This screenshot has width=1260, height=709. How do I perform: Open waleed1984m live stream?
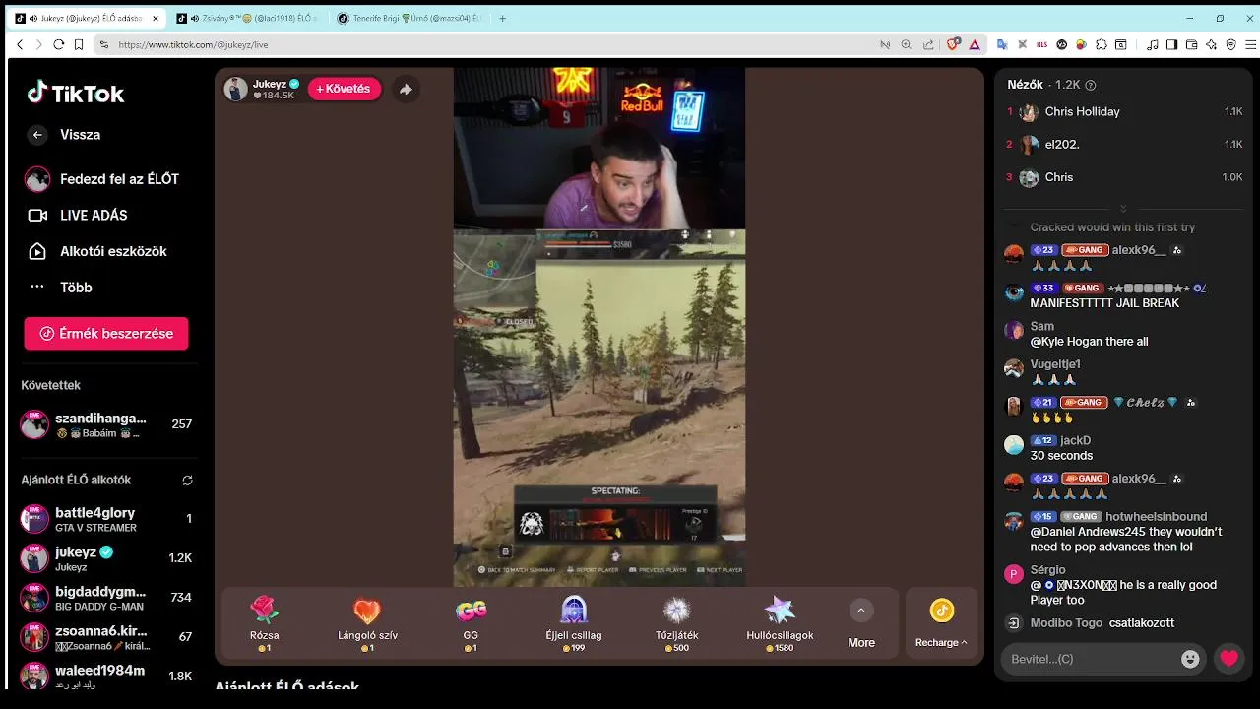[106, 677]
